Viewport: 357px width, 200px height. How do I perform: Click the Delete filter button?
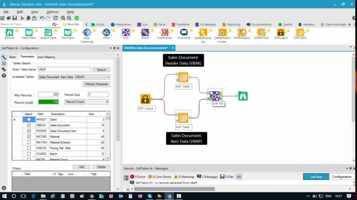pos(101,167)
